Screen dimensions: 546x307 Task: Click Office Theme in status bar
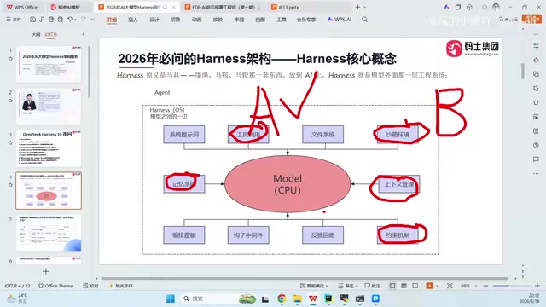(x=55, y=286)
